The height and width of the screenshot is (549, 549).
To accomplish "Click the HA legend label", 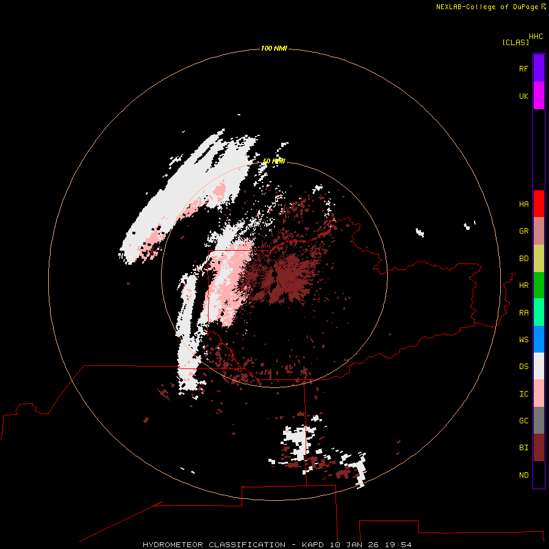I will click(523, 204).
